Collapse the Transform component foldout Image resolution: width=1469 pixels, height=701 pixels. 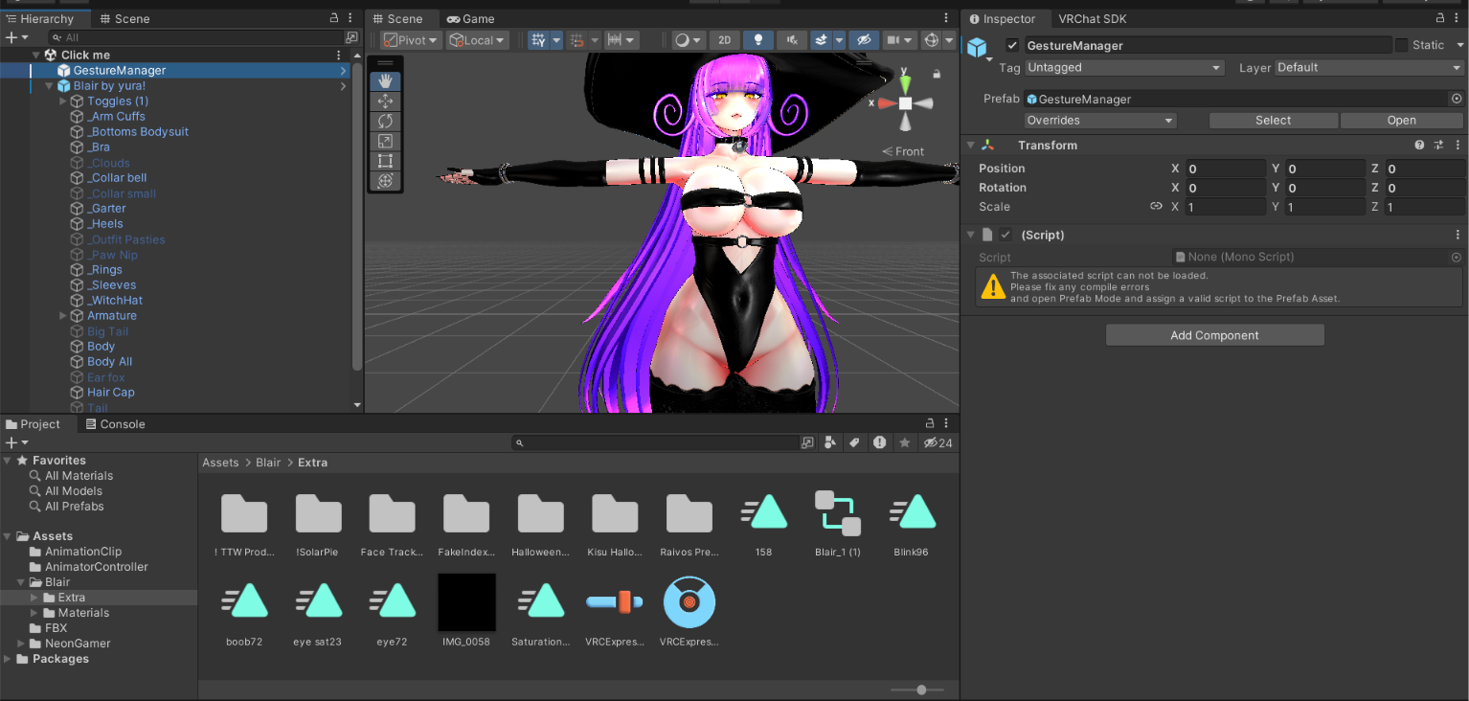coord(971,146)
